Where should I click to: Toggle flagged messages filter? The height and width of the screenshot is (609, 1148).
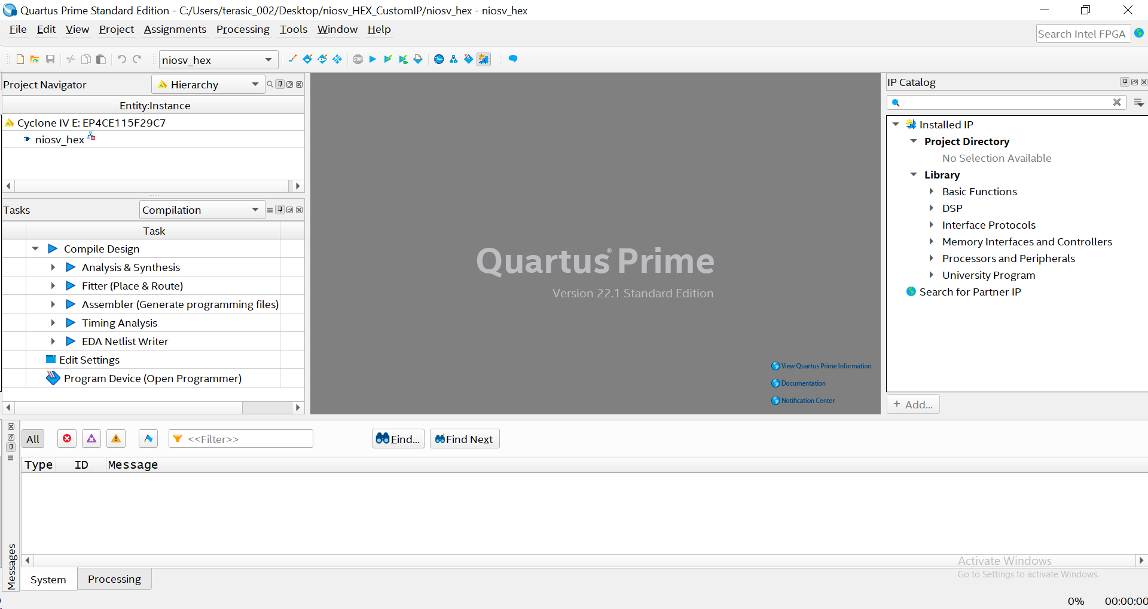coord(148,439)
